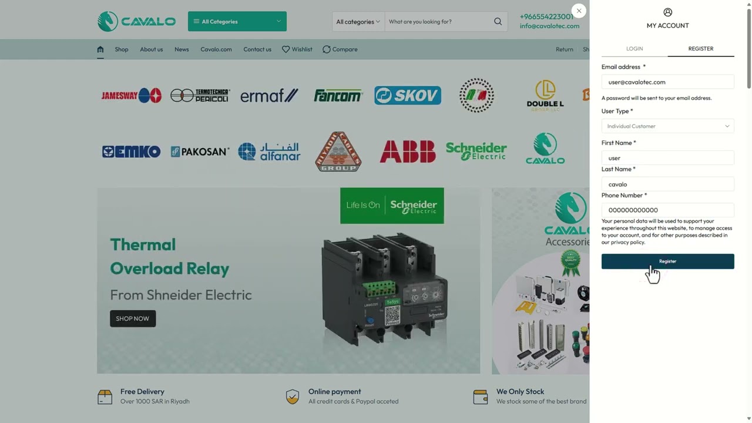Click the phone number link
752x423 pixels.
[x=546, y=16]
